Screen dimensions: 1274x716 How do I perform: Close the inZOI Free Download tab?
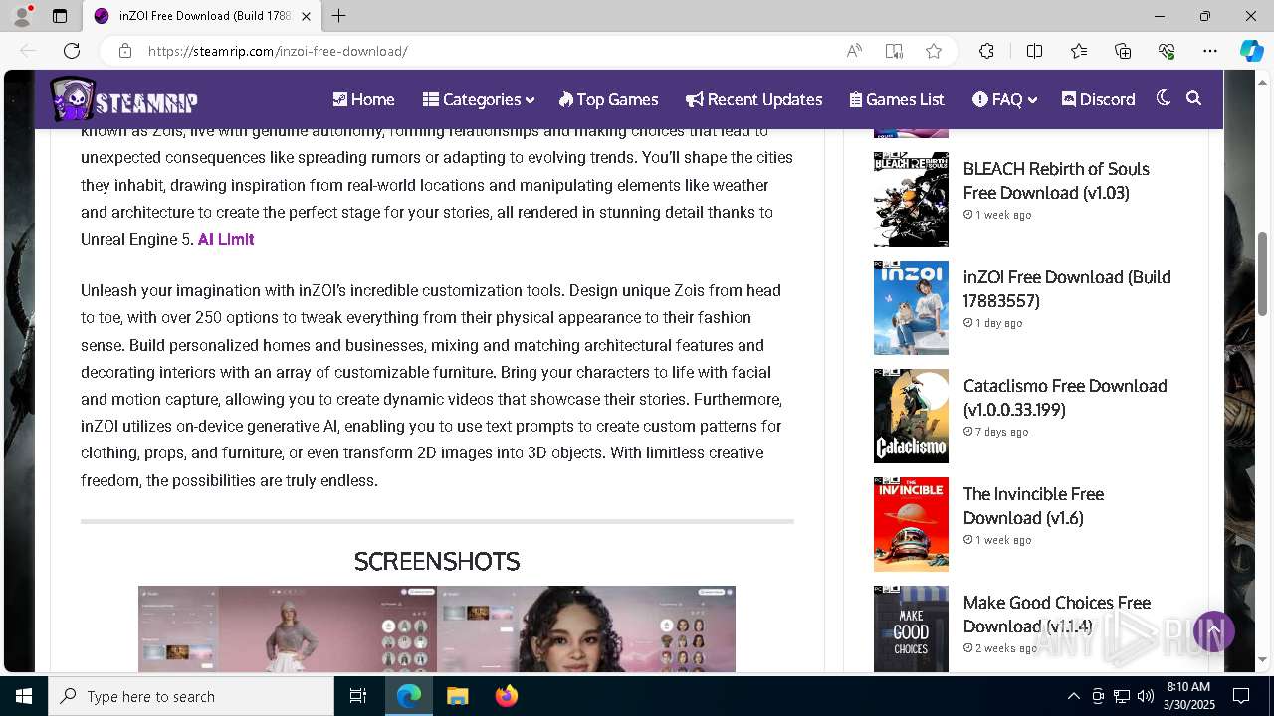306,16
